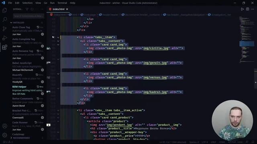Open the Edit menu
Viewport: 257px width, 144px height.
17,3
